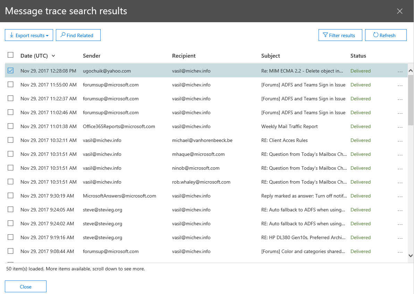Screen dimensions: 414x294
Task: Click the Close button
Action: (x=25, y=286)
